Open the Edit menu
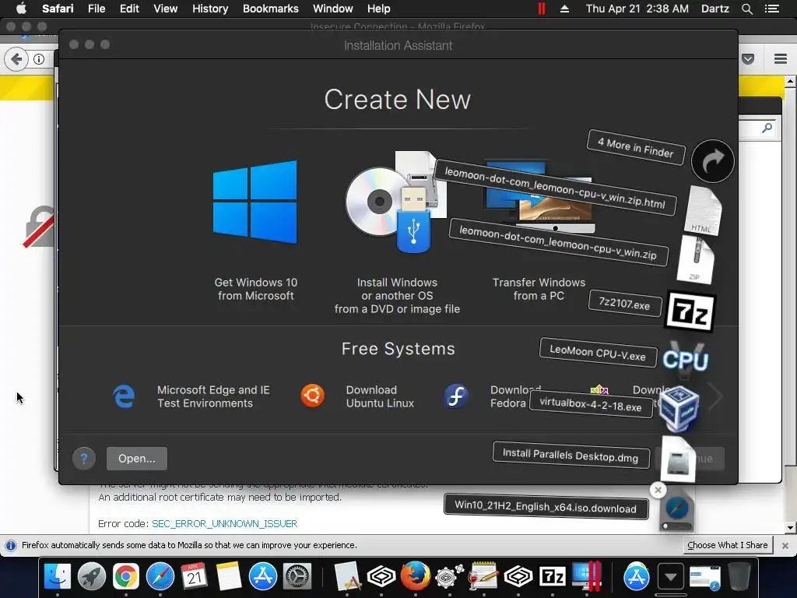This screenshot has height=598, width=797. pyautogui.click(x=129, y=9)
